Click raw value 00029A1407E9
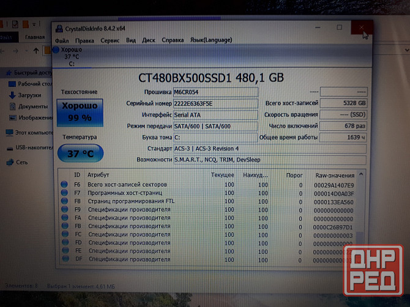410x307 pixels. (334, 185)
